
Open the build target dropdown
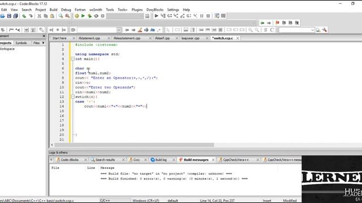125,16
